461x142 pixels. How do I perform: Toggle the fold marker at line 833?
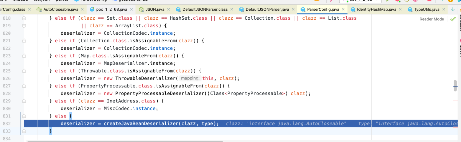point(24,131)
